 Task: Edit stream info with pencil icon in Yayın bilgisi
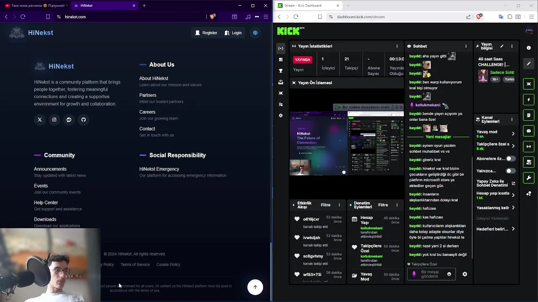501,46
